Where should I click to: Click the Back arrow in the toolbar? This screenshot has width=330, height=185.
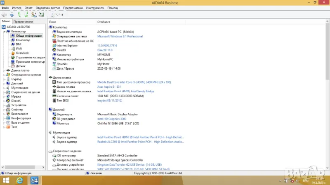click(4, 14)
